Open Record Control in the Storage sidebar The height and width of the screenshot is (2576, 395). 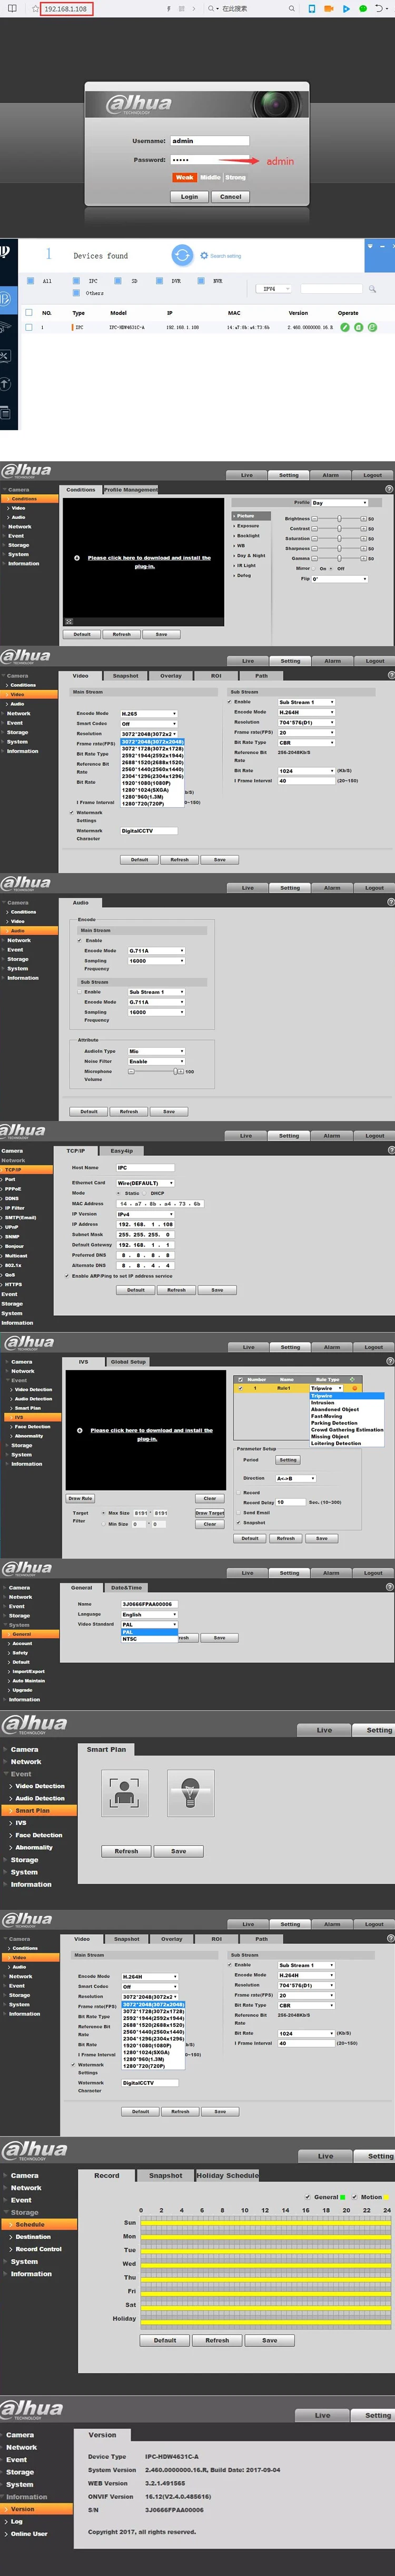click(39, 2249)
